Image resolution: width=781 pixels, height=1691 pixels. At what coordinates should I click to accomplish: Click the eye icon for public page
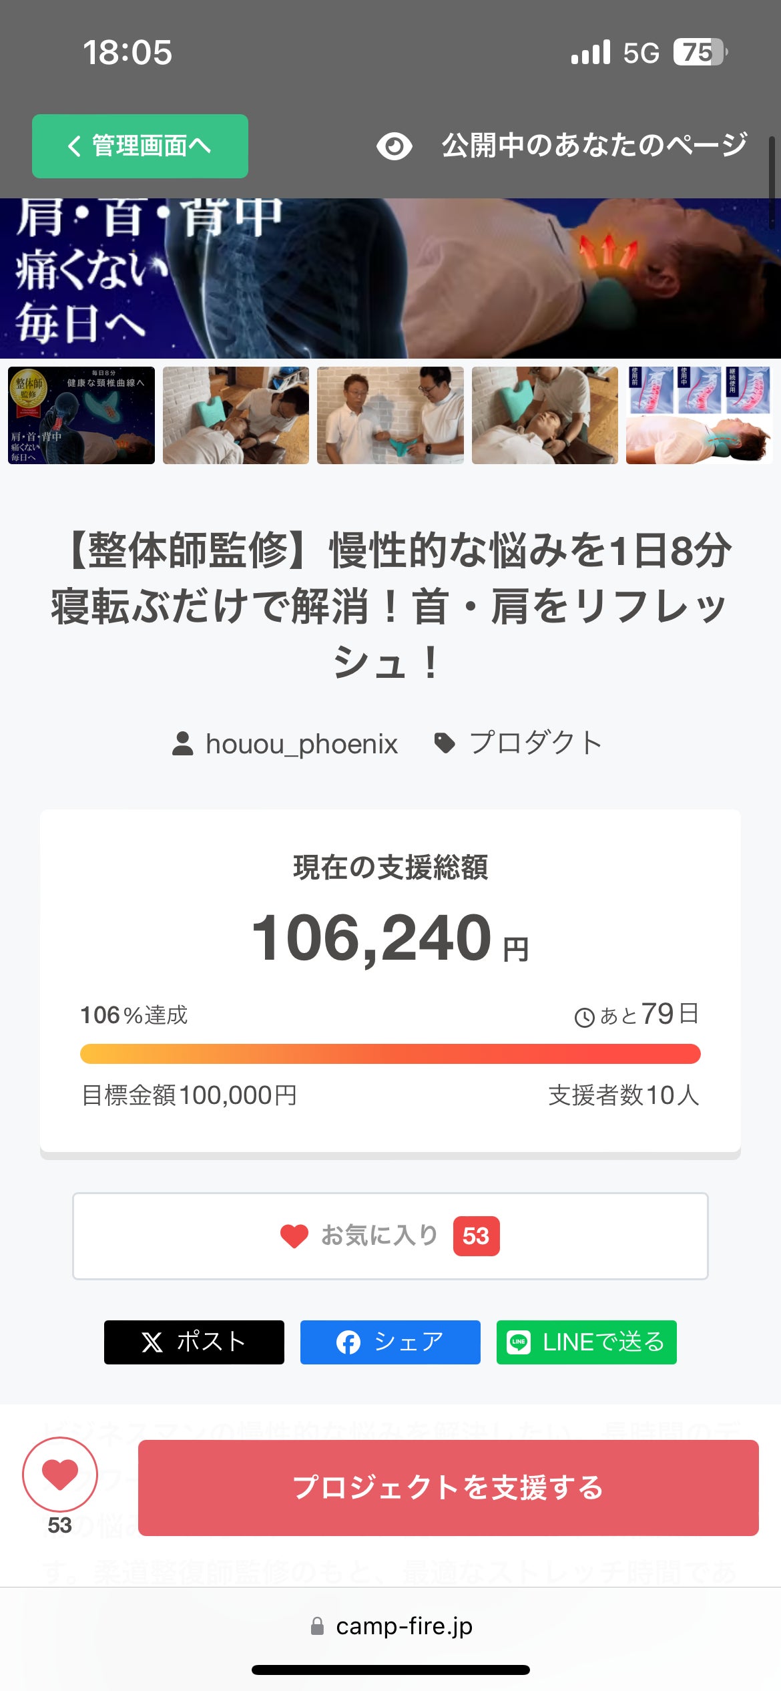(394, 146)
